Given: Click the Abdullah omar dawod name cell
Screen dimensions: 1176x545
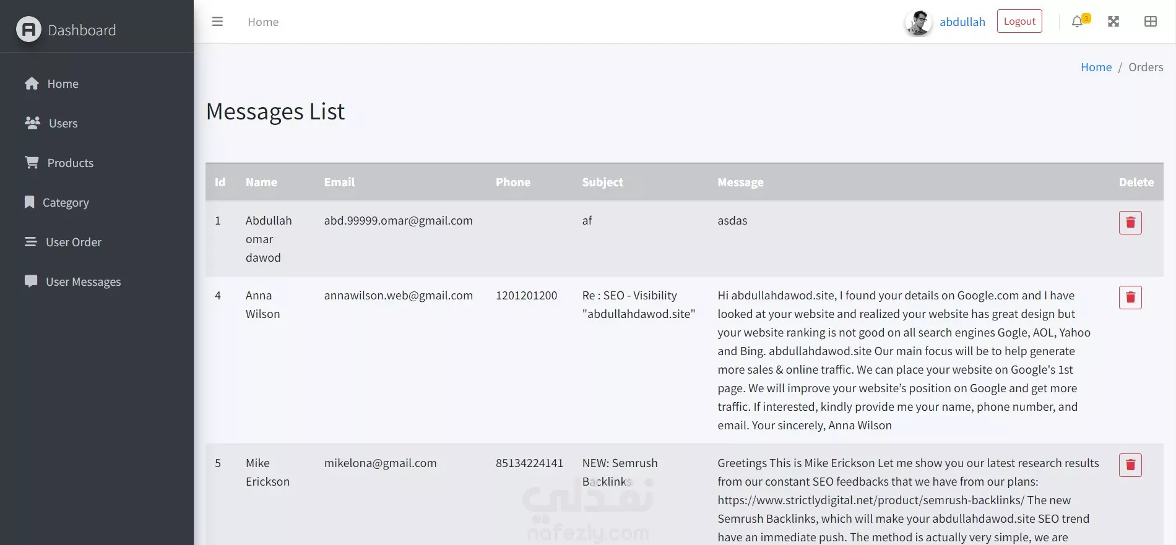Looking at the screenshot, I should pos(269,239).
